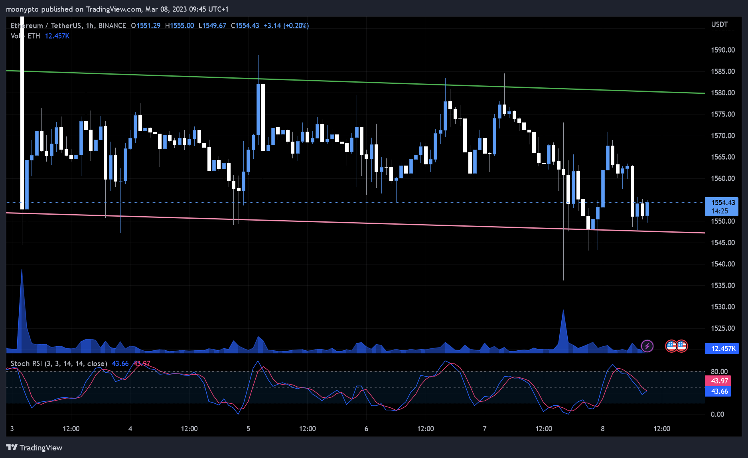
Task: Click the Stoch RSI (3, 3, 14, 14, close) legend
Action: [59, 363]
